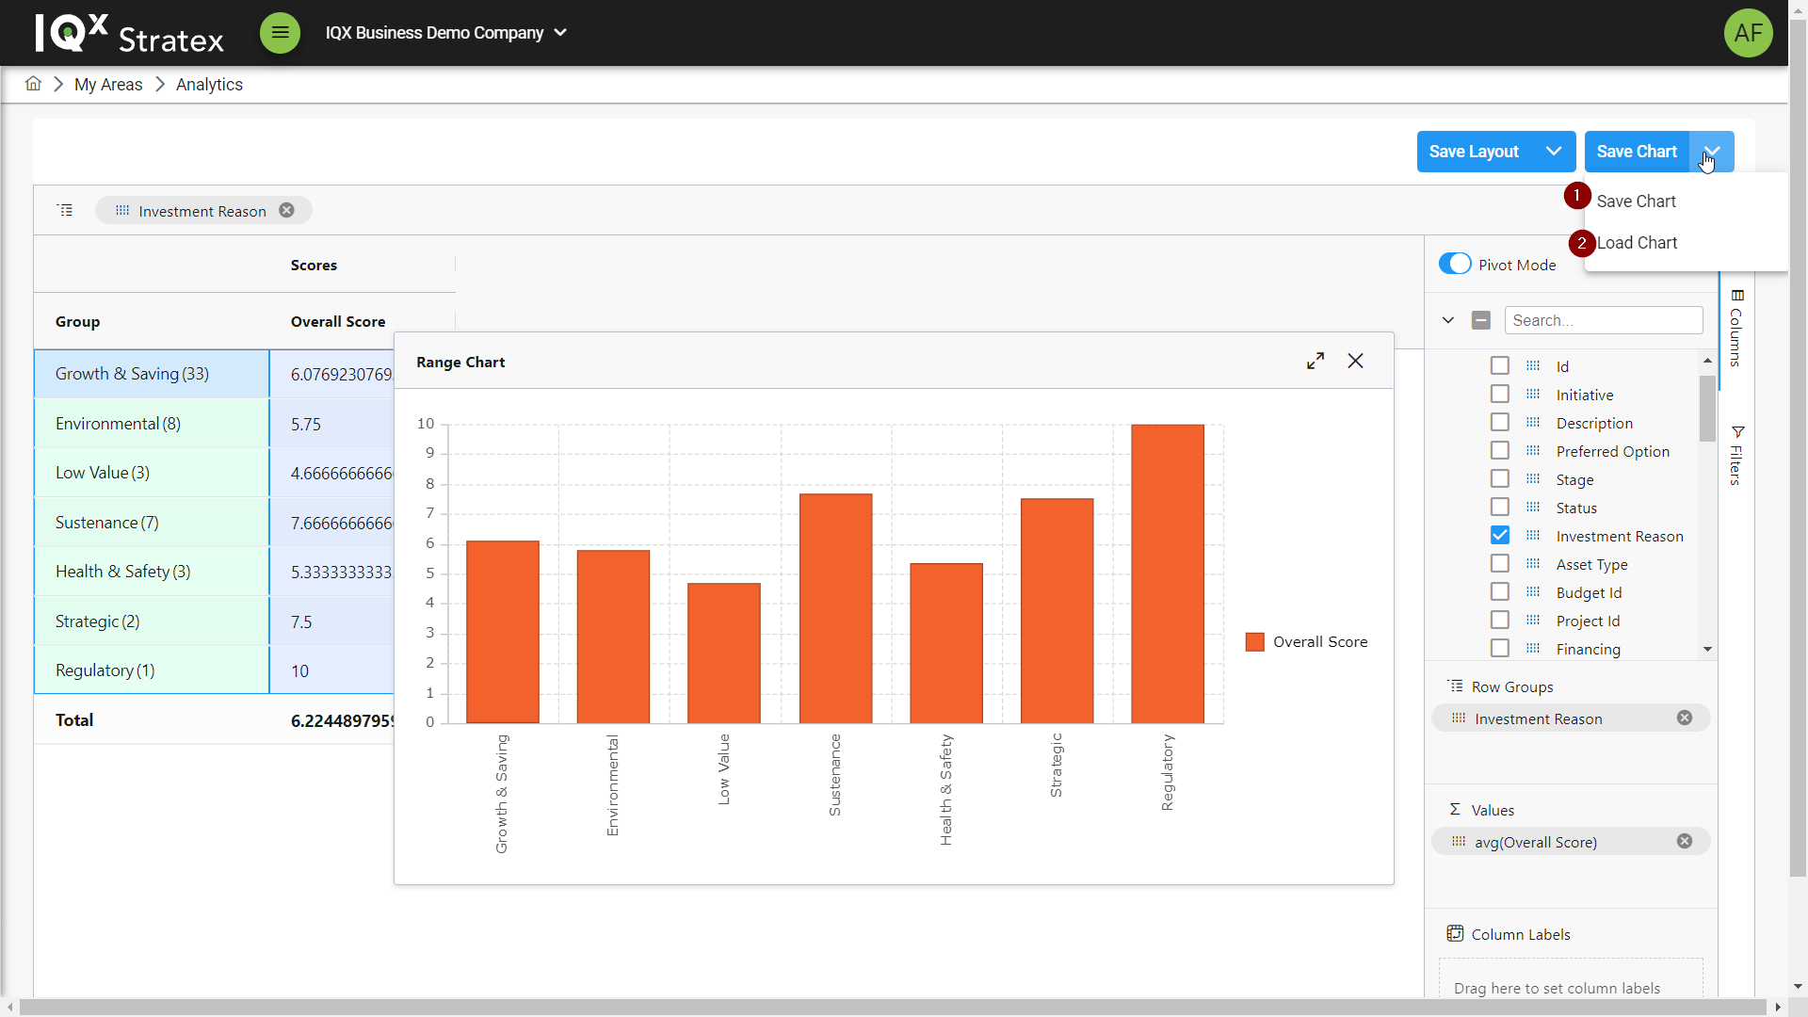Remove avg(Overall Score) from Values

(x=1685, y=841)
